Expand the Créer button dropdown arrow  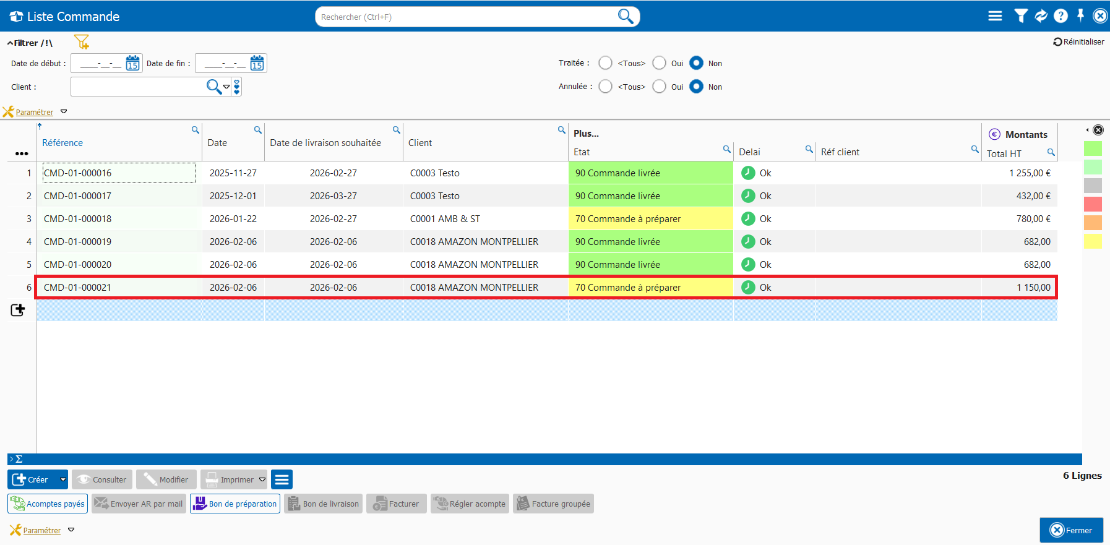click(x=62, y=479)
